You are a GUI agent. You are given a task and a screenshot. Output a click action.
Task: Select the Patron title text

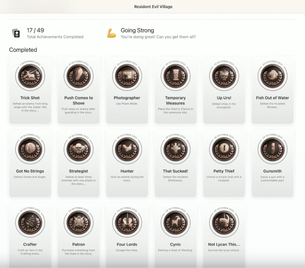click(x=79, y=244)
